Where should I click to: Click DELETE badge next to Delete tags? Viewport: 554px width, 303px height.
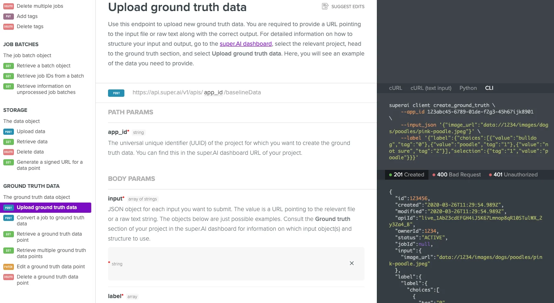coord(9,27)
